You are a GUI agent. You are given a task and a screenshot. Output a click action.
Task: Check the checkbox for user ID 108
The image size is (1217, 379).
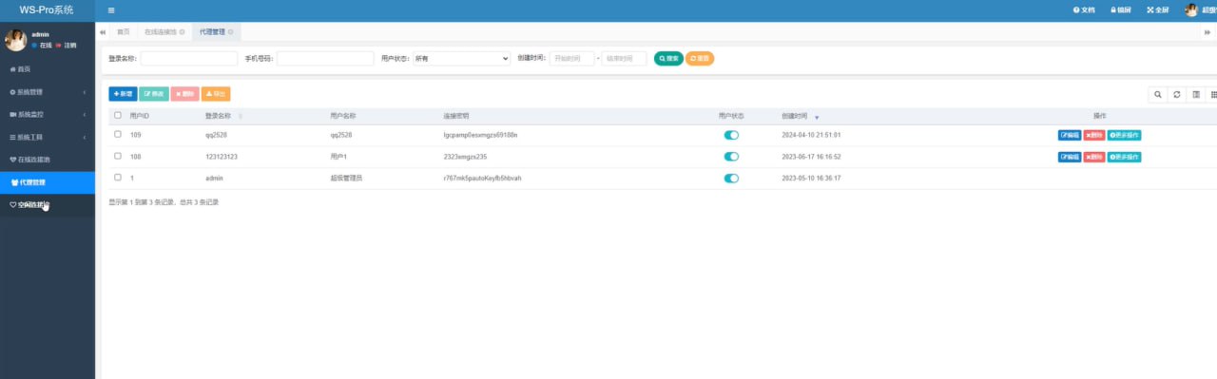(118, 156)
